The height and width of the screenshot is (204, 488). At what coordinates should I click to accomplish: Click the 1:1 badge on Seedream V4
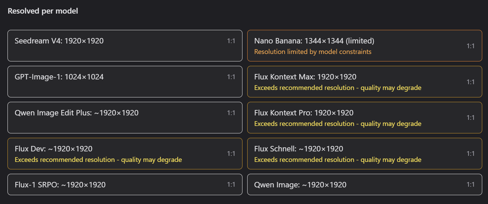click(231, 41)
